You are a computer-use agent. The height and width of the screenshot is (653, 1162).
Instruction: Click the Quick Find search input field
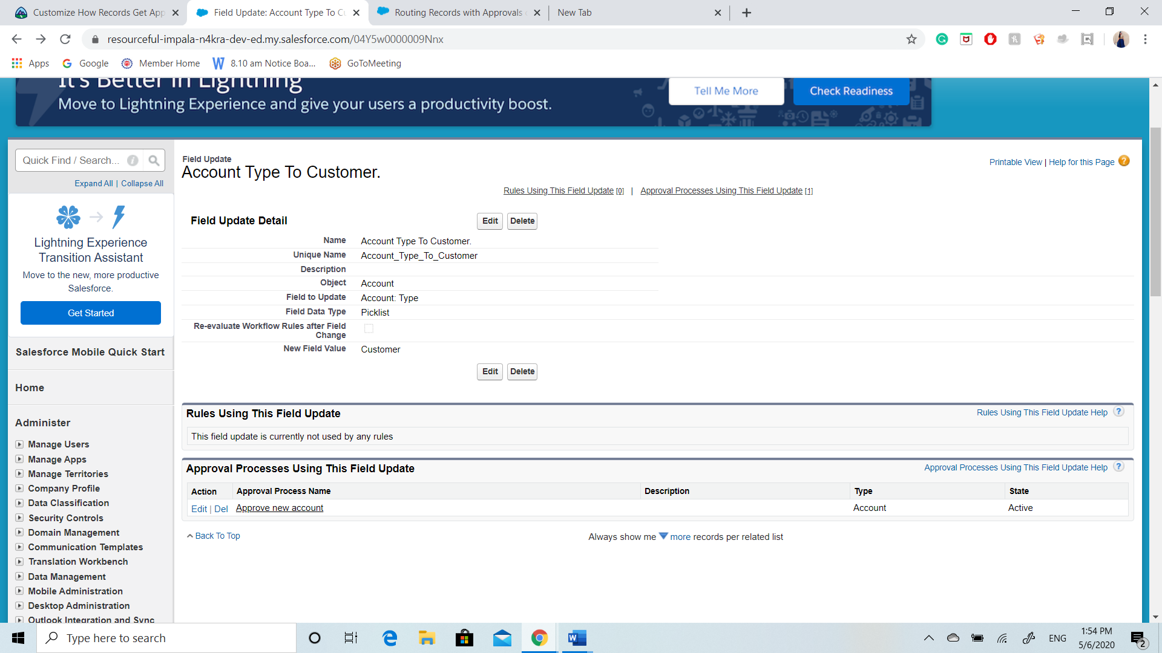(71, 160)
